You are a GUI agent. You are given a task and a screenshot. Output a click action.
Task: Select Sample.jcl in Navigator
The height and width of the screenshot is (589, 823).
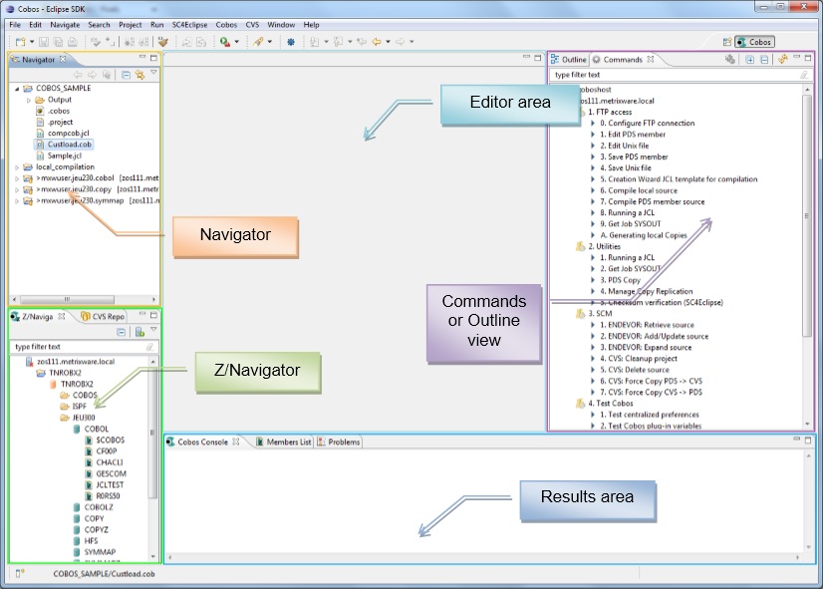tap(59, 155)
